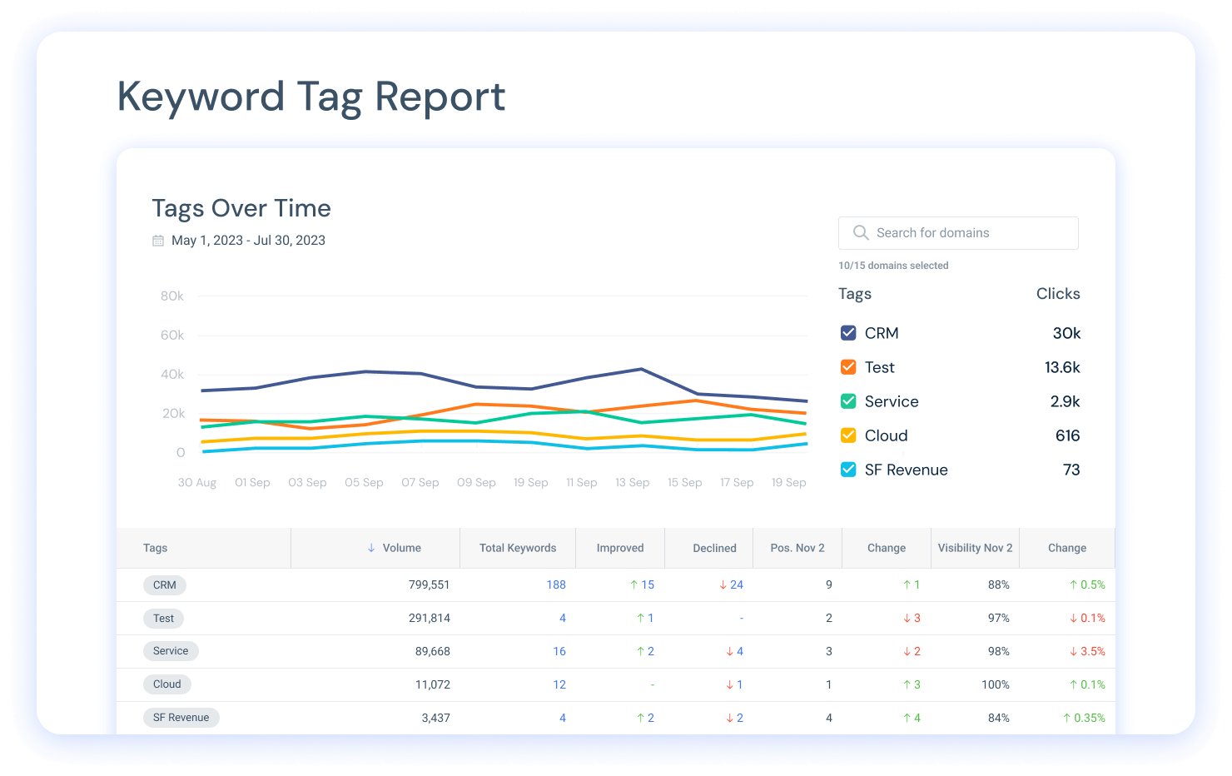Disable the Service tag checkbox

tap(848, 401)
